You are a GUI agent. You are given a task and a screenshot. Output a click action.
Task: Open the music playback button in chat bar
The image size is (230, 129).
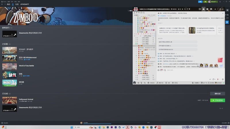point(160,83)
